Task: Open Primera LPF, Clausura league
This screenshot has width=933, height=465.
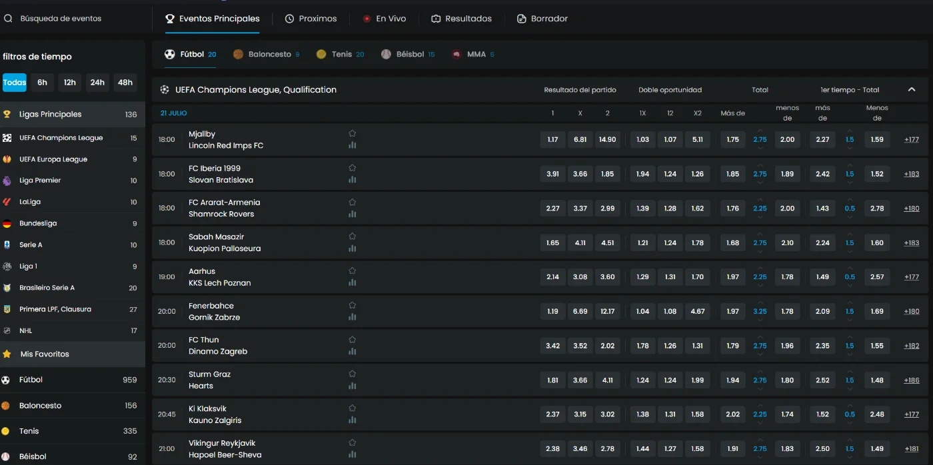Action: click(73, 309)
